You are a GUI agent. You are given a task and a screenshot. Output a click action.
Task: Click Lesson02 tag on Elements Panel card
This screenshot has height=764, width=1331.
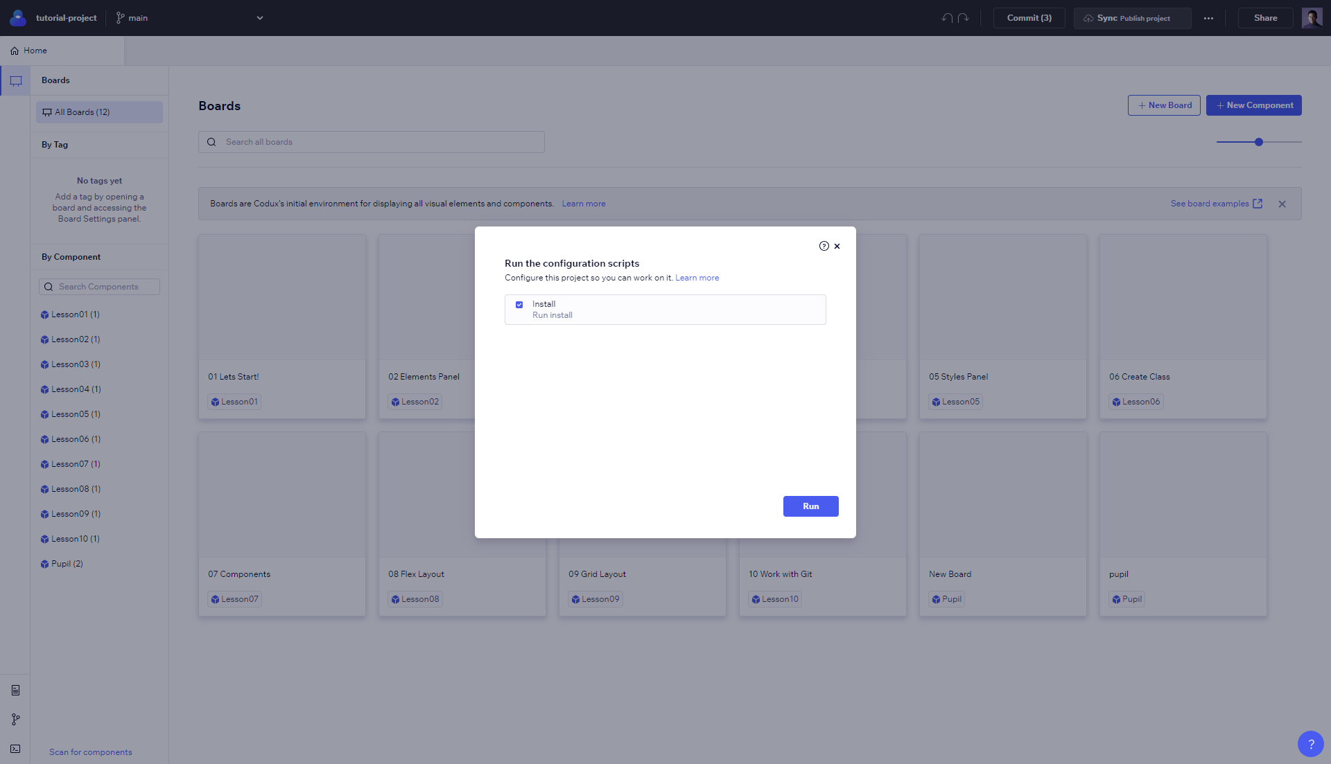[x=415, y=402]
